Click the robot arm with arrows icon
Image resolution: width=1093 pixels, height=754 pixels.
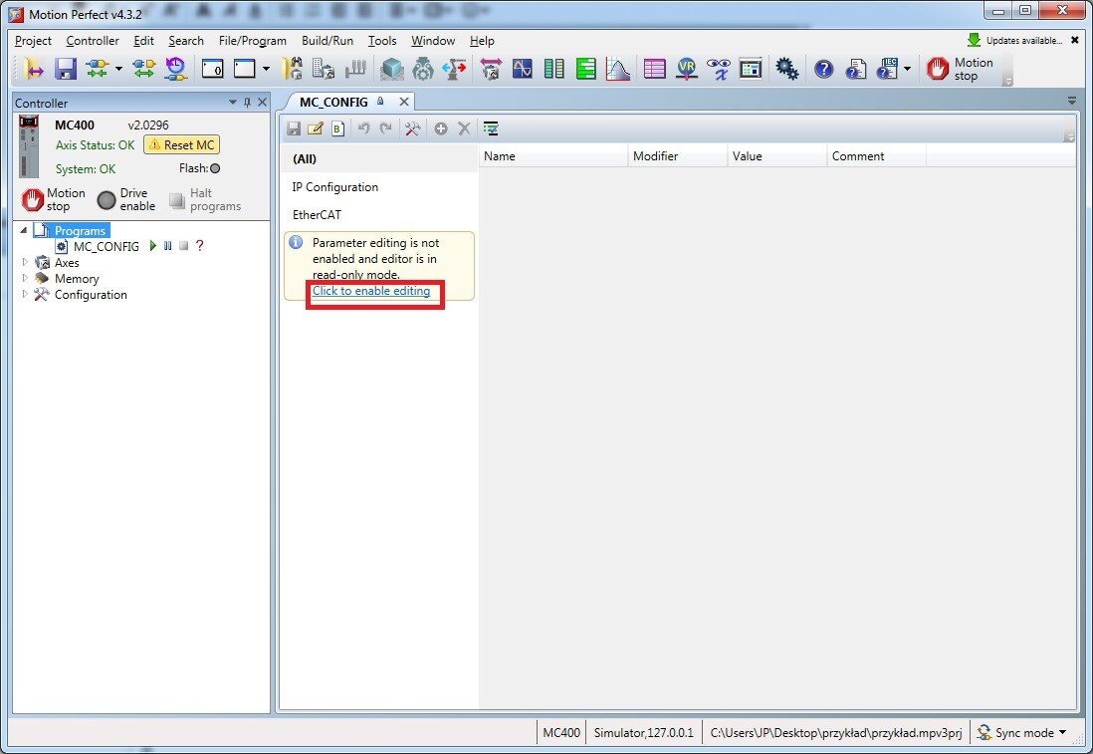(455, 69)
